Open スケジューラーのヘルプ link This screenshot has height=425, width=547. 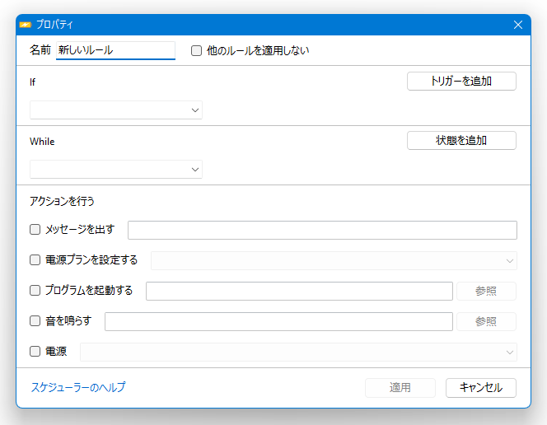[x=78, y=387]
